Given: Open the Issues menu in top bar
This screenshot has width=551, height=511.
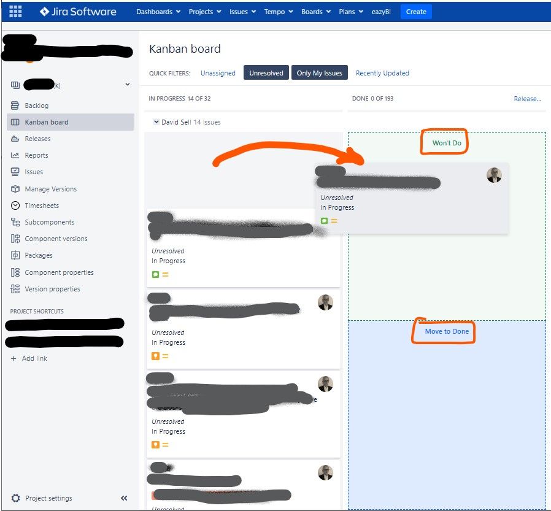Looking at the screenshot, I should pyautogui.click(x=242, y=12).
